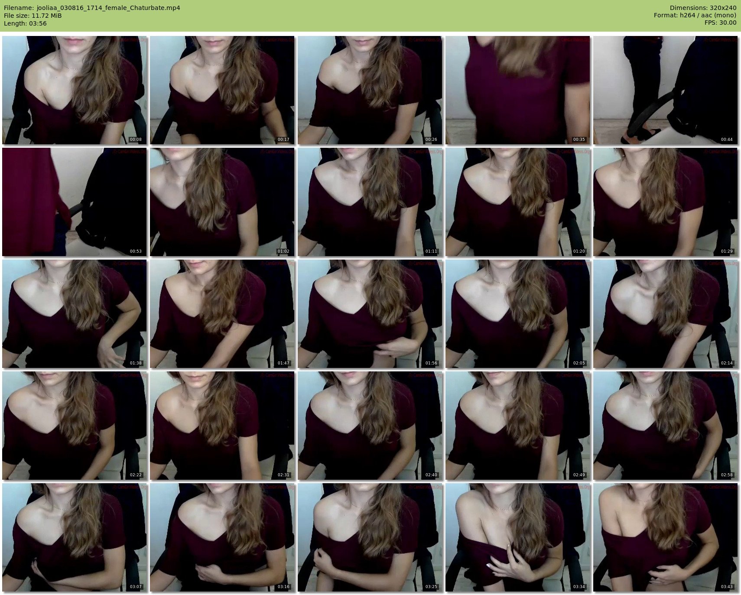Click the thumbnail timestamped 02:49
The width and height of the screenshot is (741, 595).
[x=518, y=426]
